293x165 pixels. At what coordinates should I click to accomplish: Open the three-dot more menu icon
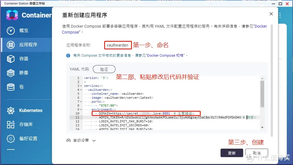280,15
